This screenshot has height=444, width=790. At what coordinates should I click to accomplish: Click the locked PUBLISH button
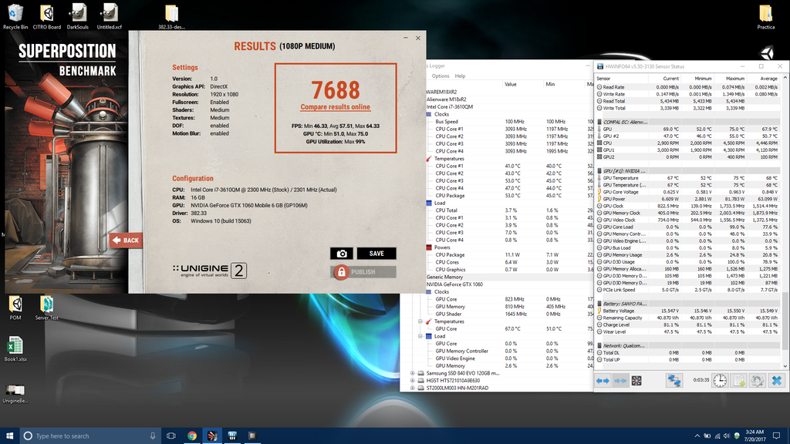tap(363, 272)
